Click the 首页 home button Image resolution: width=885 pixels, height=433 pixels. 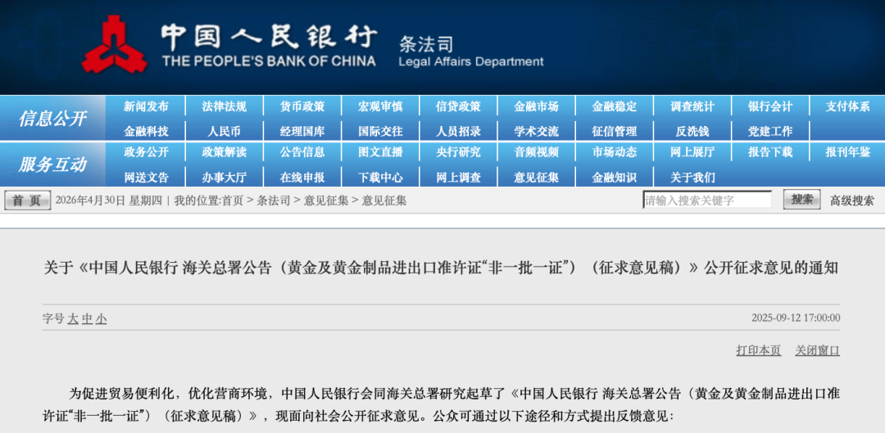(x=27, y=201)
